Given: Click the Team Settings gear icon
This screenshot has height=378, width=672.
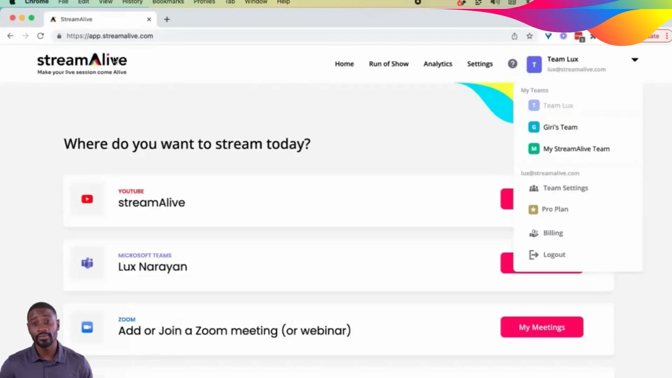Looking at the screenshot, I should (533, 188).
